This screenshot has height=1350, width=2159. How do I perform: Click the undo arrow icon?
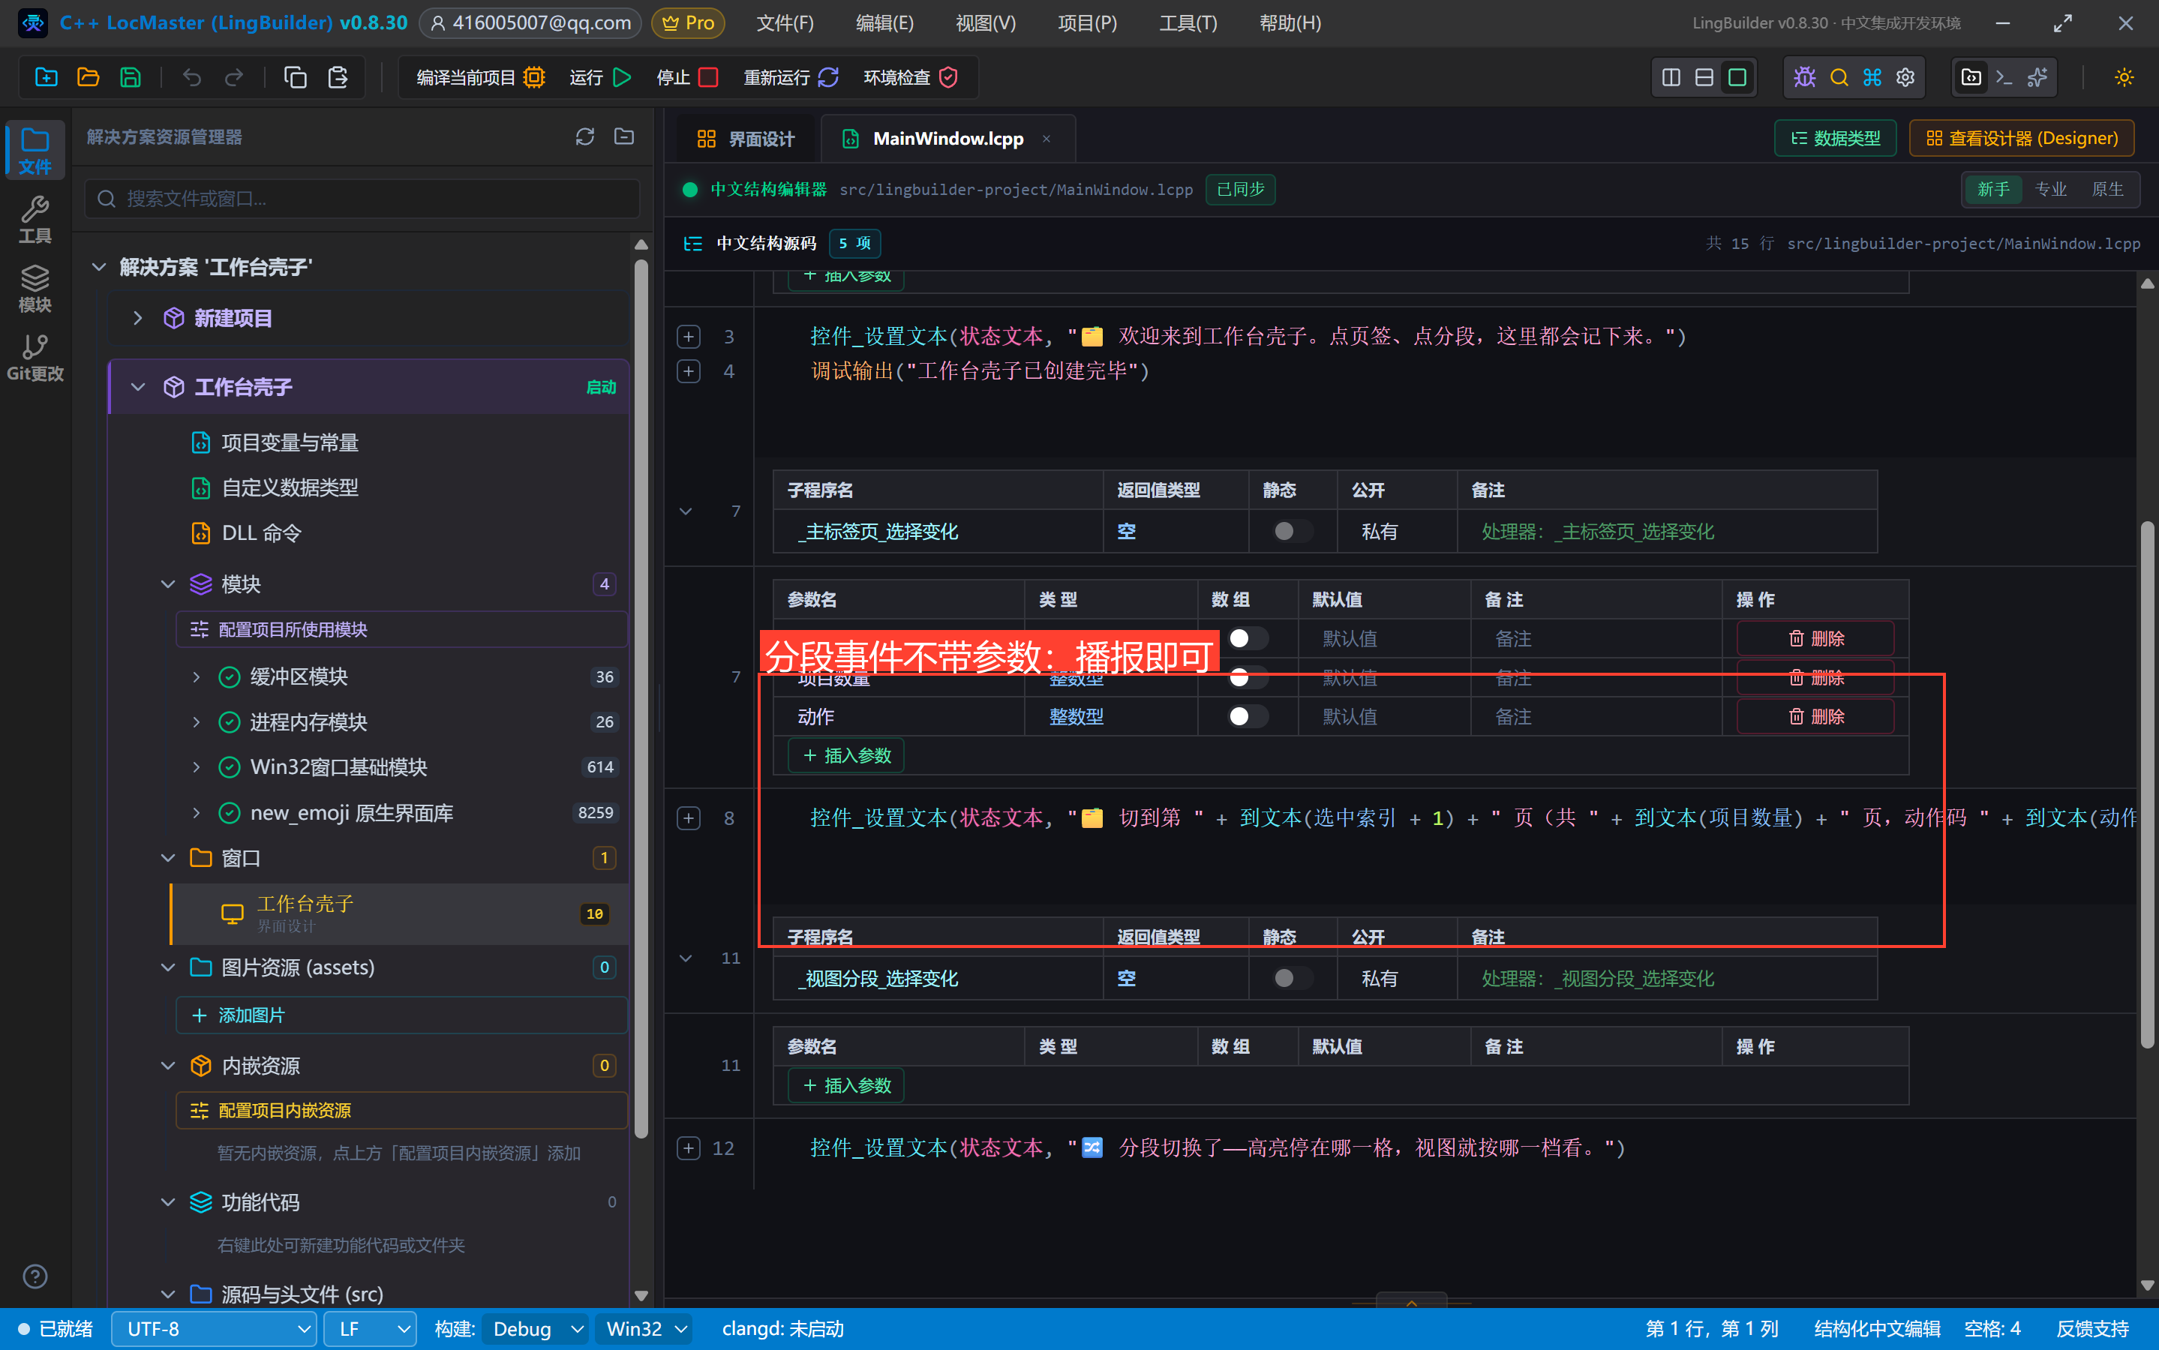point(192,78)
